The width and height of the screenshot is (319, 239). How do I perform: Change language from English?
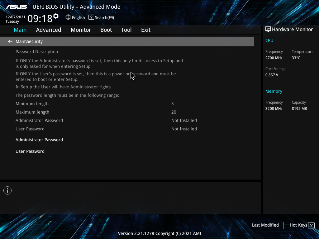pyautogui.click(x=78, y=18)
